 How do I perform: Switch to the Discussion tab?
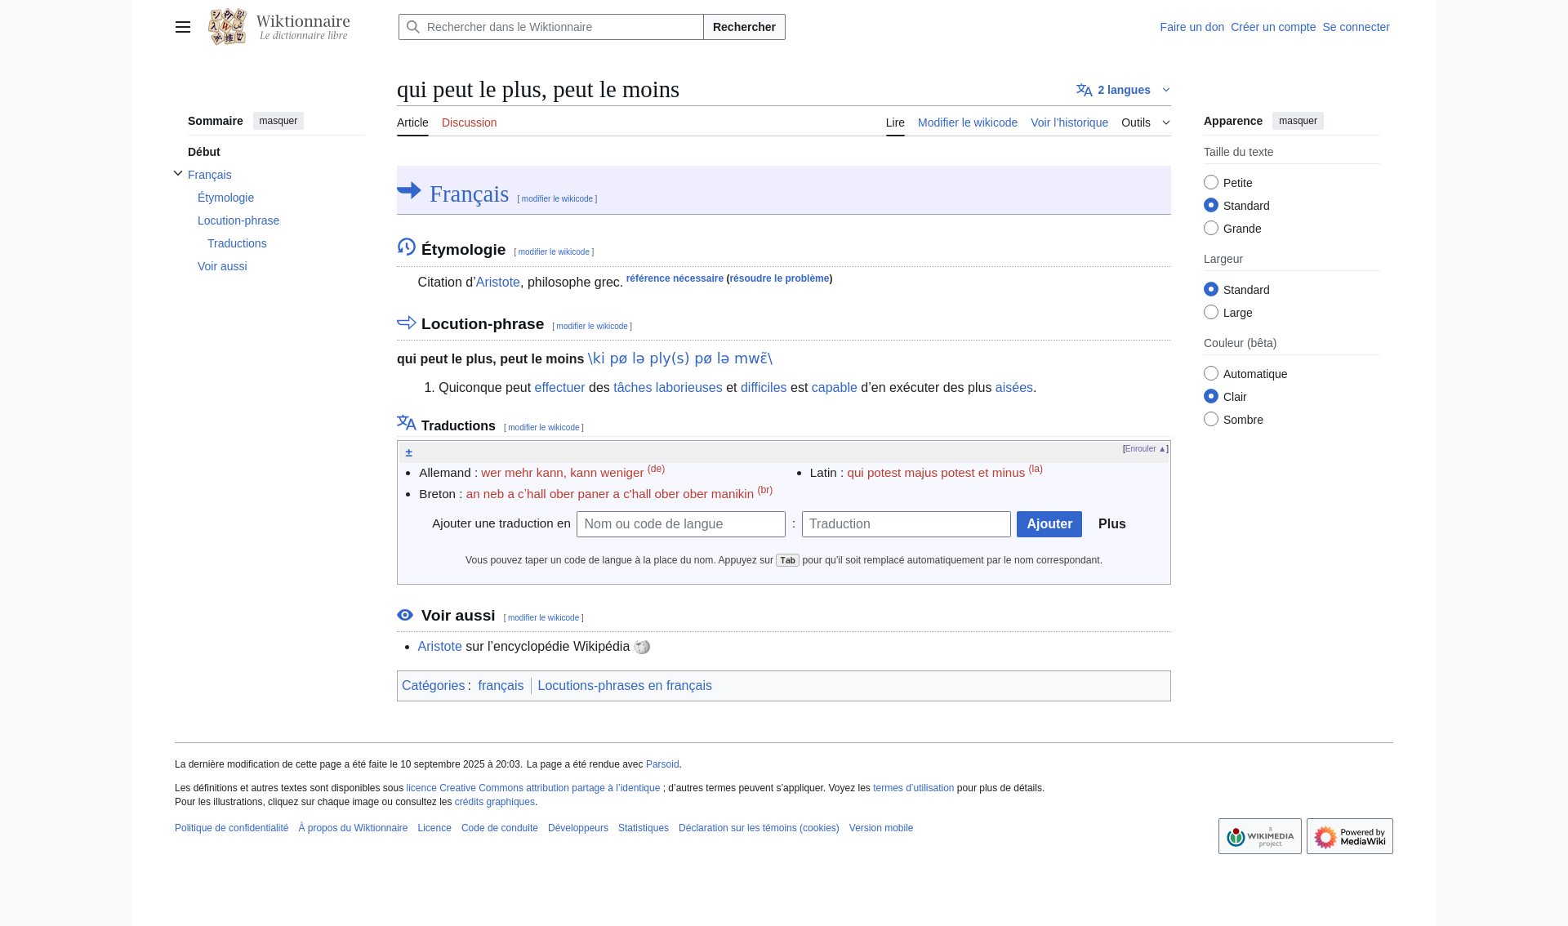click(x=469, y=122)
